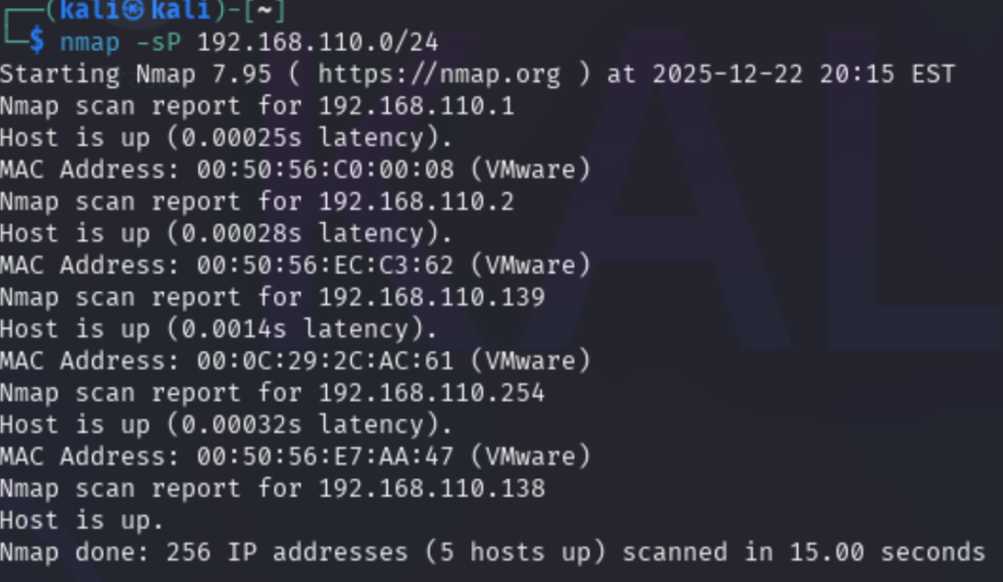This screenshot has height=582, width=1003.
Task: Click the IP address 192.168.110.139
Action: [x=431, y=297]
